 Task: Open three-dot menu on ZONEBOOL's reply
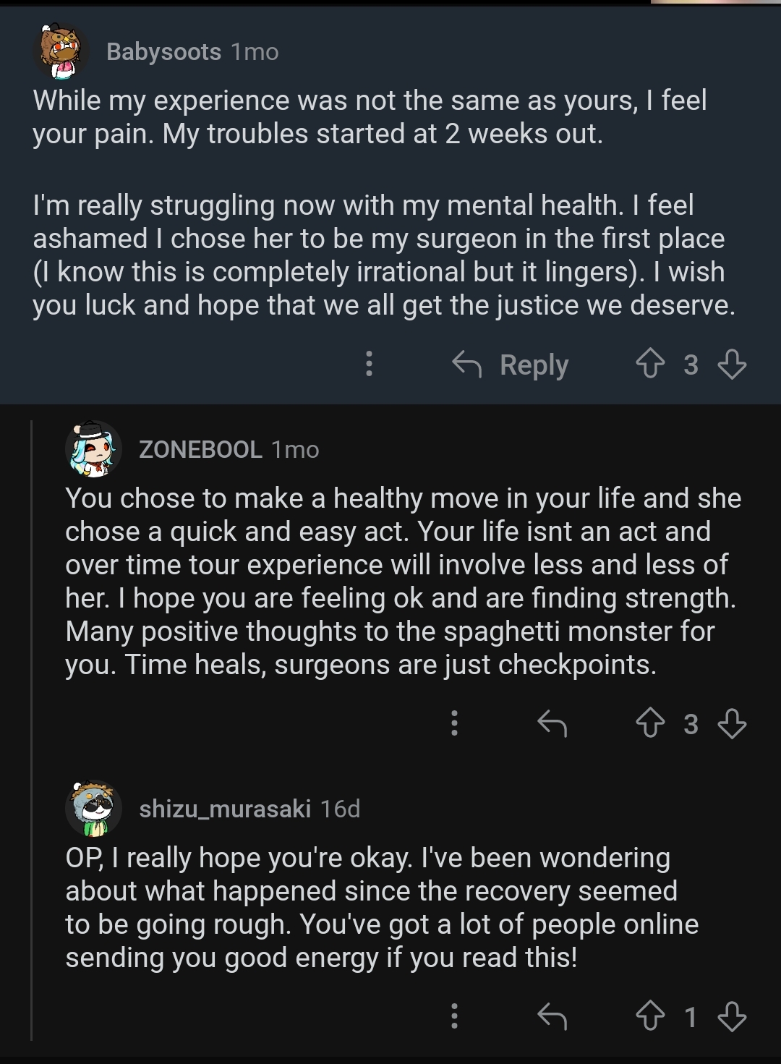pos(454,723)
